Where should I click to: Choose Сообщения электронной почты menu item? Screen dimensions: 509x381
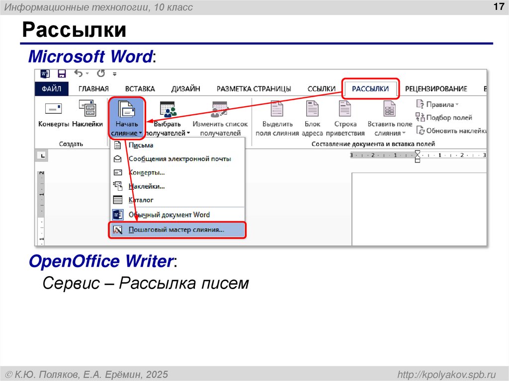click(x=177, y=158)
